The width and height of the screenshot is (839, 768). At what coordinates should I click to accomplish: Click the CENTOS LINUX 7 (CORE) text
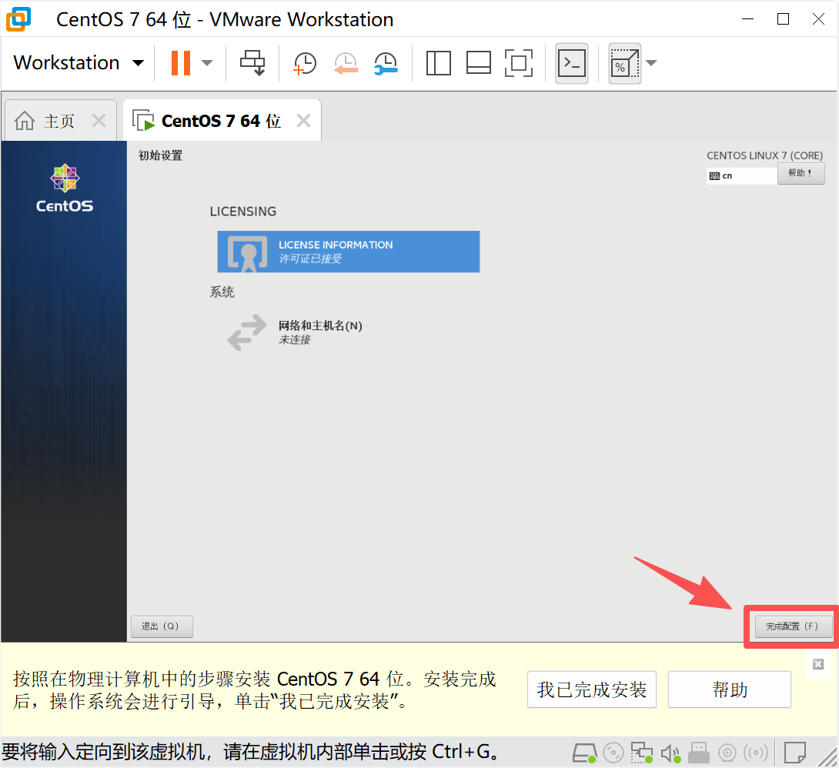[x=764, y=155]
